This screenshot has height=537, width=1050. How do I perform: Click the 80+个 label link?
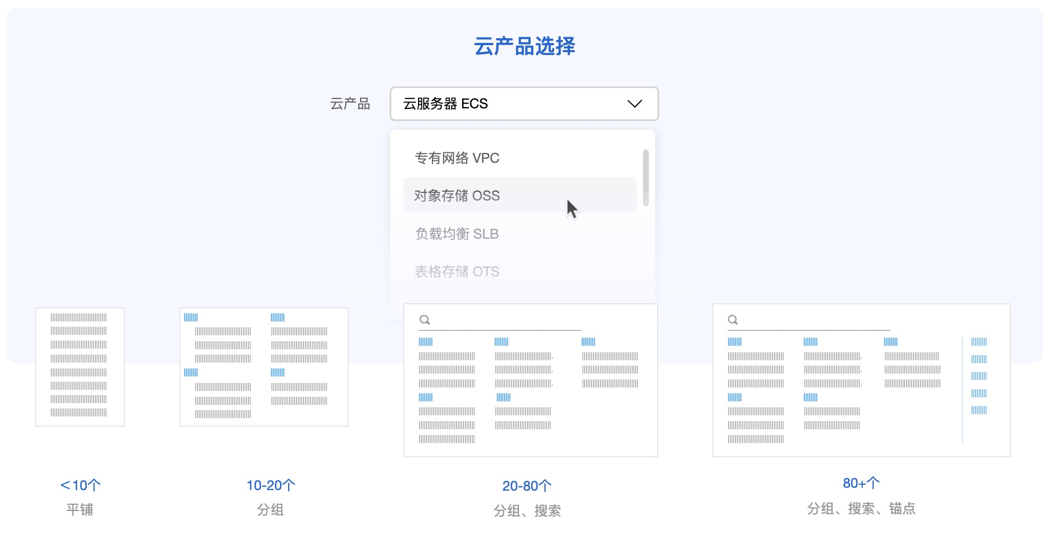(x=861, y=483)
